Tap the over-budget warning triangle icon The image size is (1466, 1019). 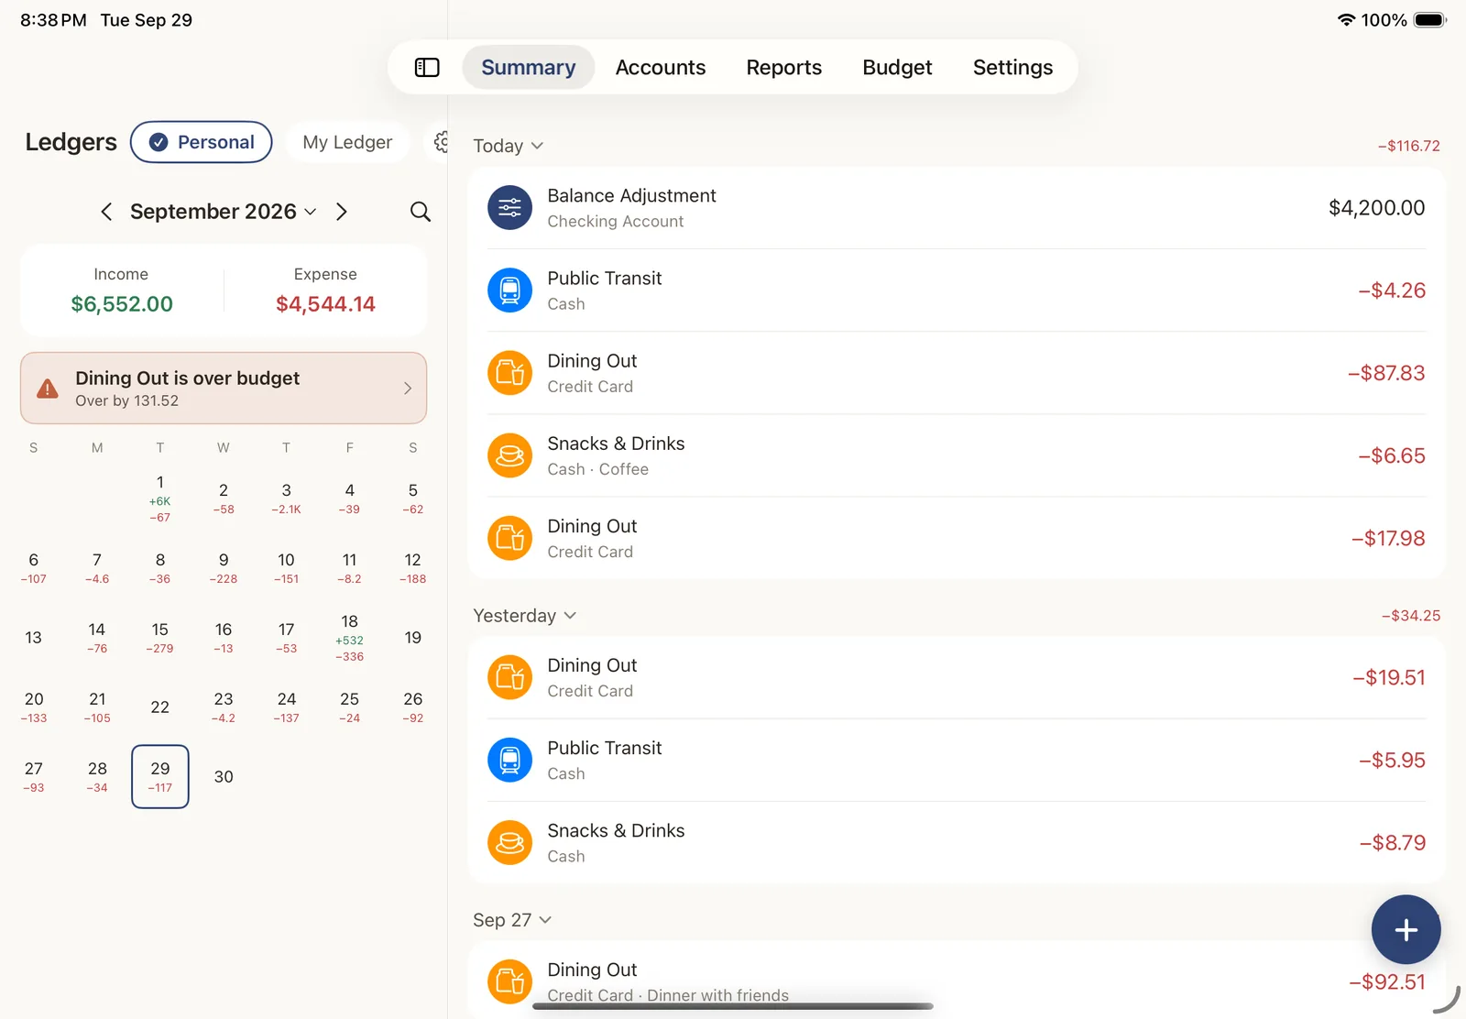(x=48, y=389)
